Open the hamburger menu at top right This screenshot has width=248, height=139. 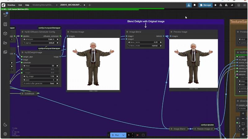(x=245, y=5)
